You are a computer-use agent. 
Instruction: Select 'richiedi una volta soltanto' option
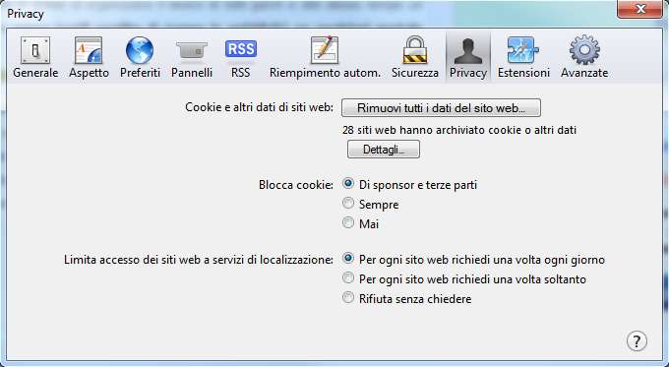(x=348, y=277)
